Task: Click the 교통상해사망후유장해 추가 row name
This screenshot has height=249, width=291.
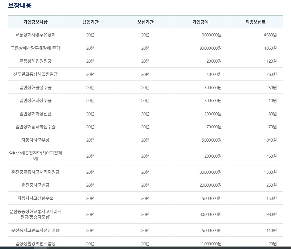Action: click(35, 48)
